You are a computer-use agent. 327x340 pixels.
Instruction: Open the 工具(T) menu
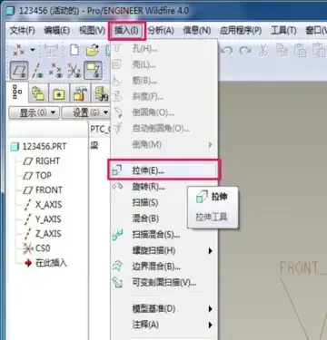(x=283, y=30)
